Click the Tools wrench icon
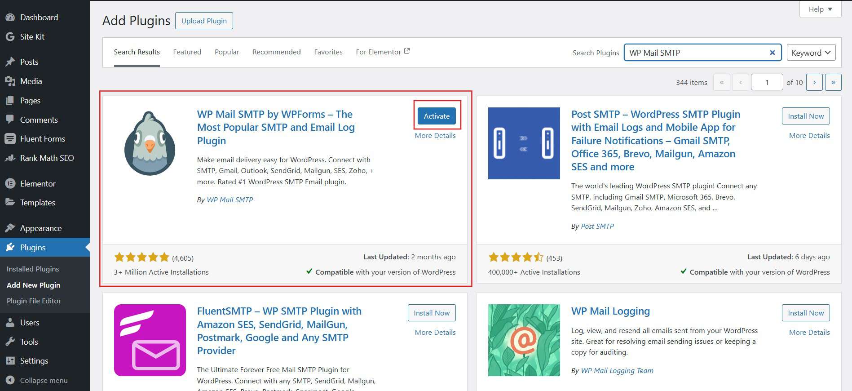 pos(10,342)
